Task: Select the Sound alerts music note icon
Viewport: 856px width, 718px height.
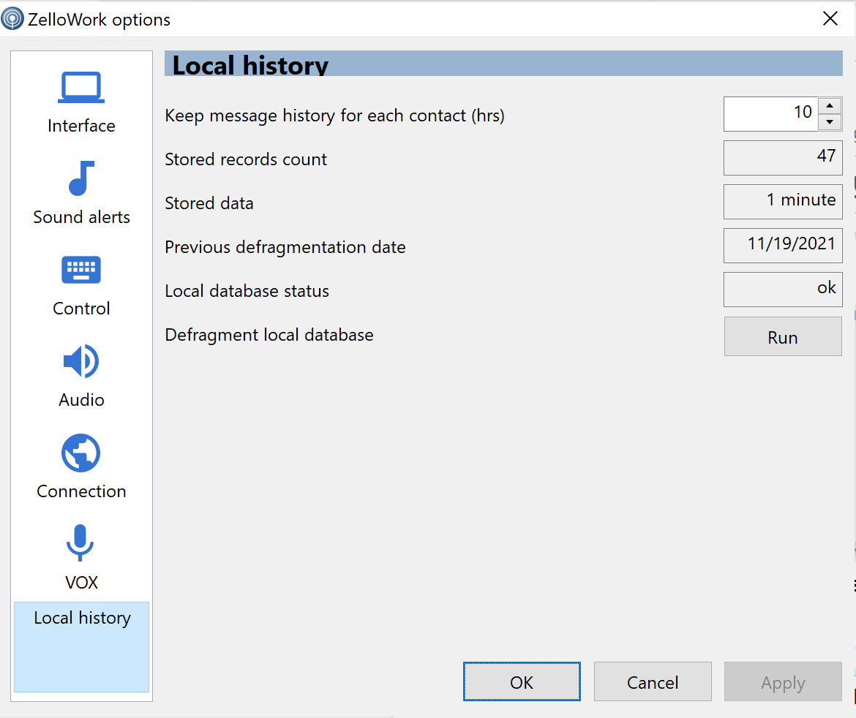Action: tap(80, 178)
